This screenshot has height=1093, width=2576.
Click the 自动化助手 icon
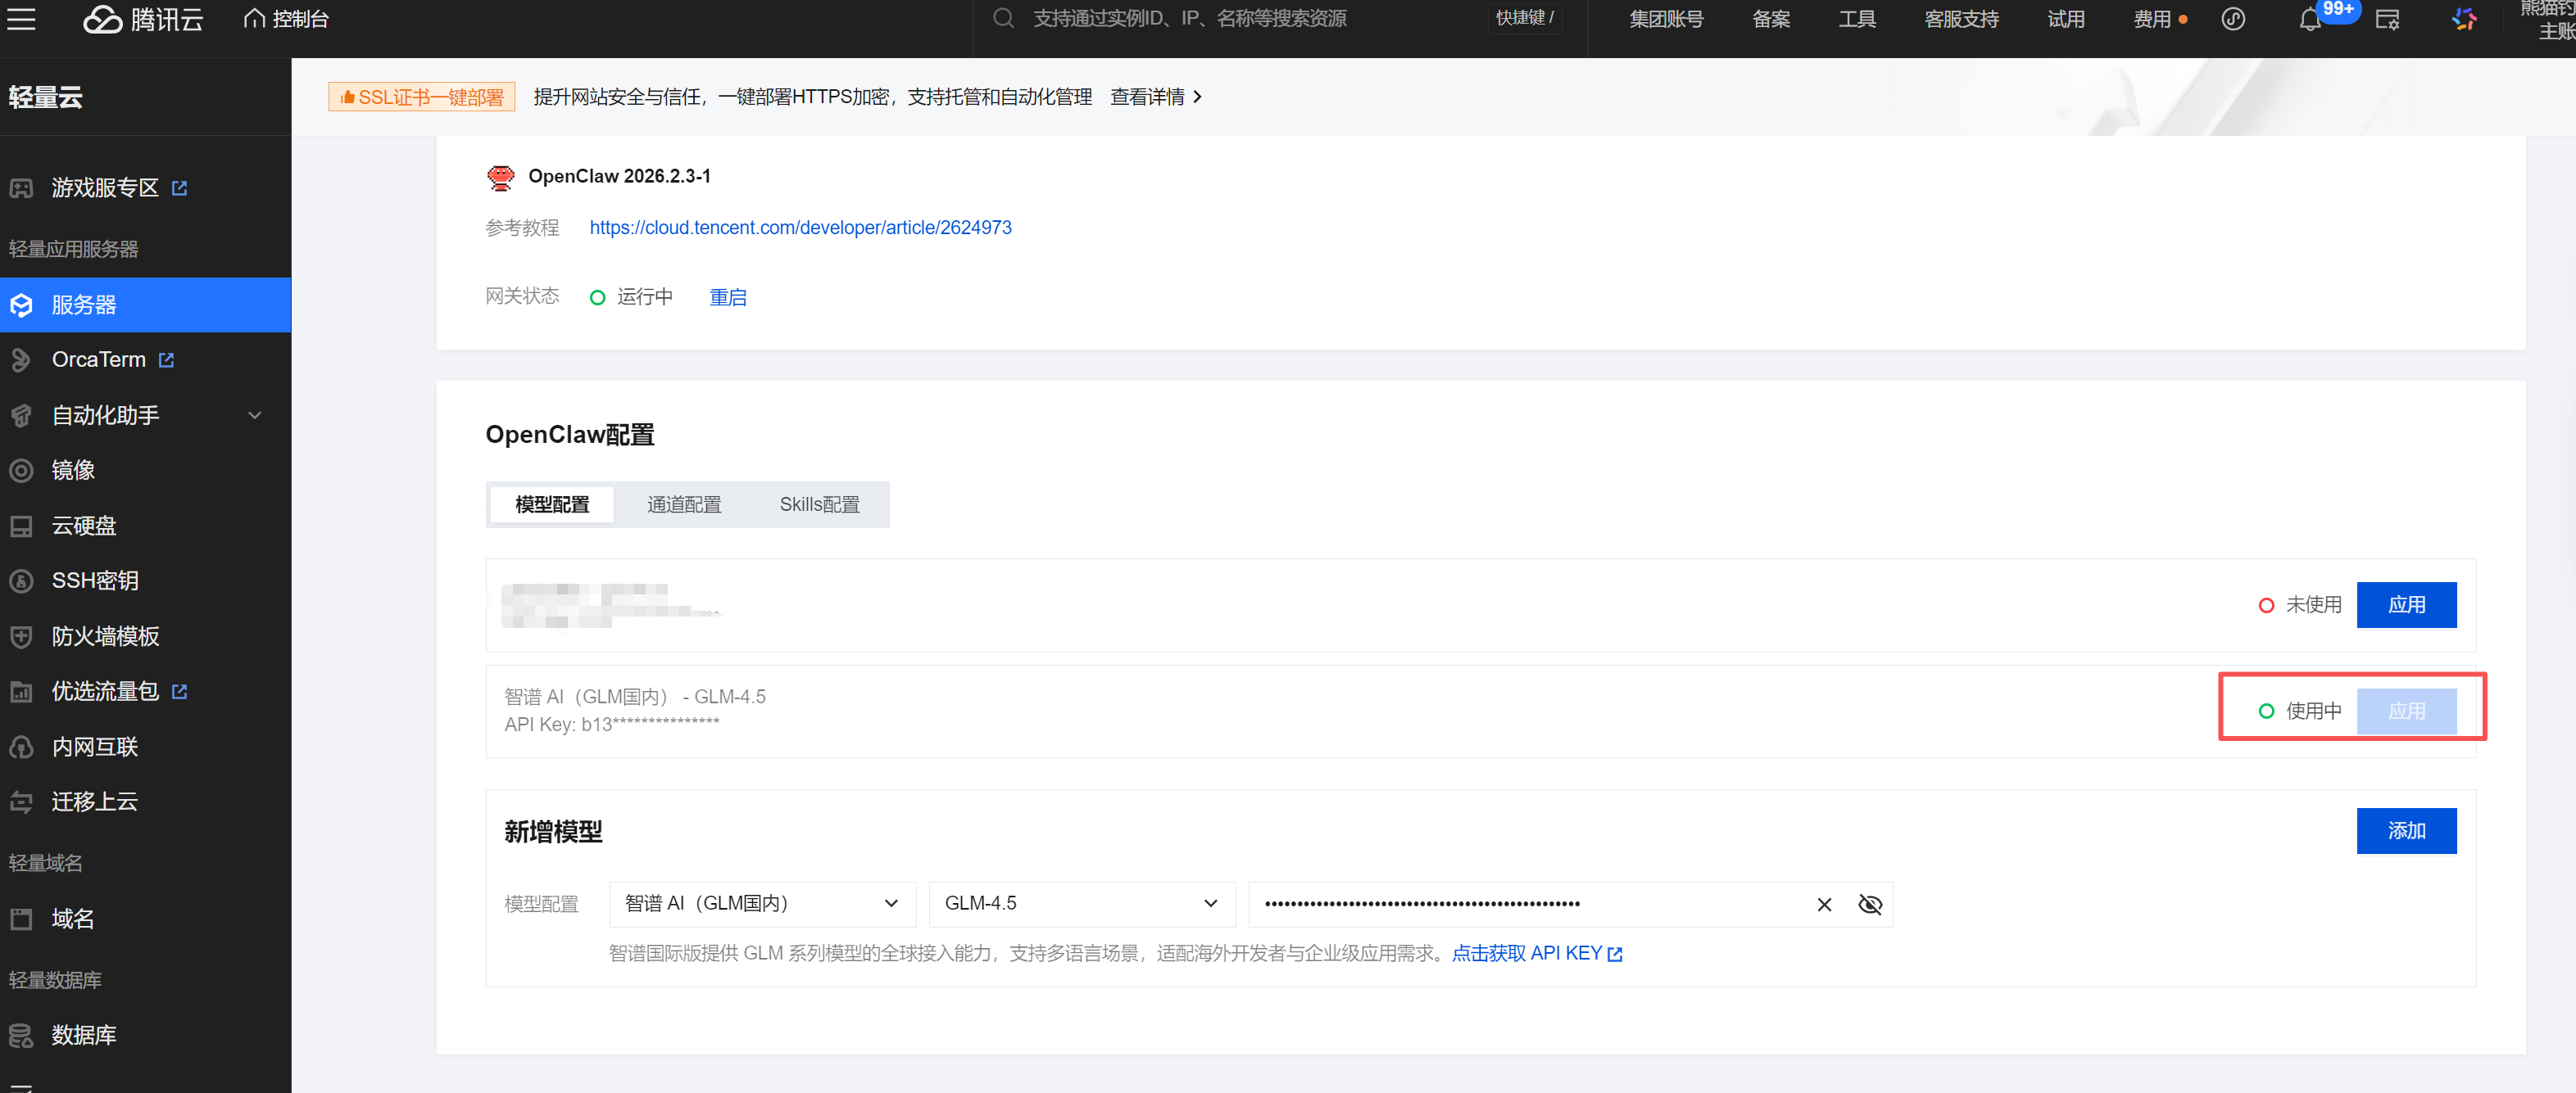21,416
